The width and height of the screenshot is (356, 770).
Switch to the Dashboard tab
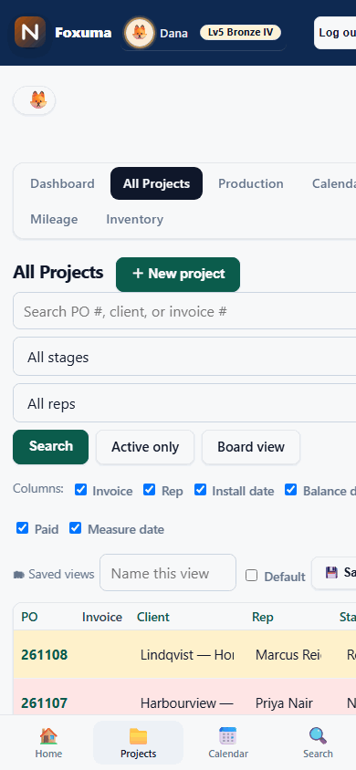[62, 183]
